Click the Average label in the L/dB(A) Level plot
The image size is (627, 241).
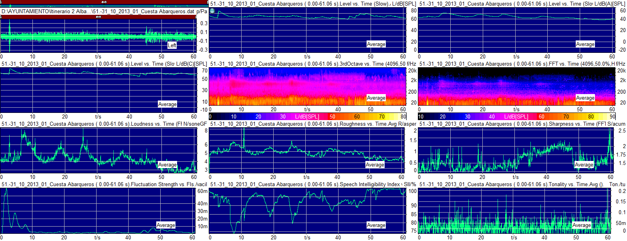coord(585,44)
